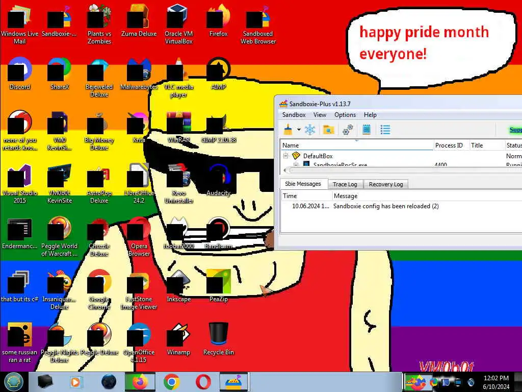Select the Sandboxed Web Browser desktop icon
The height and width of the screenshot is (392, 522).
click(x=258, y=25)
